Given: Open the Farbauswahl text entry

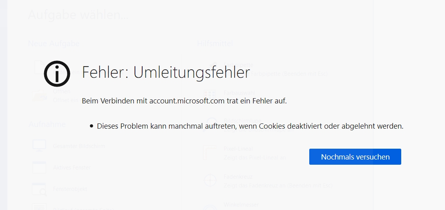Looking at the screenshot, I should (239, 93).
